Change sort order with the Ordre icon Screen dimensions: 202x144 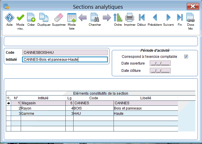[118, 17]
